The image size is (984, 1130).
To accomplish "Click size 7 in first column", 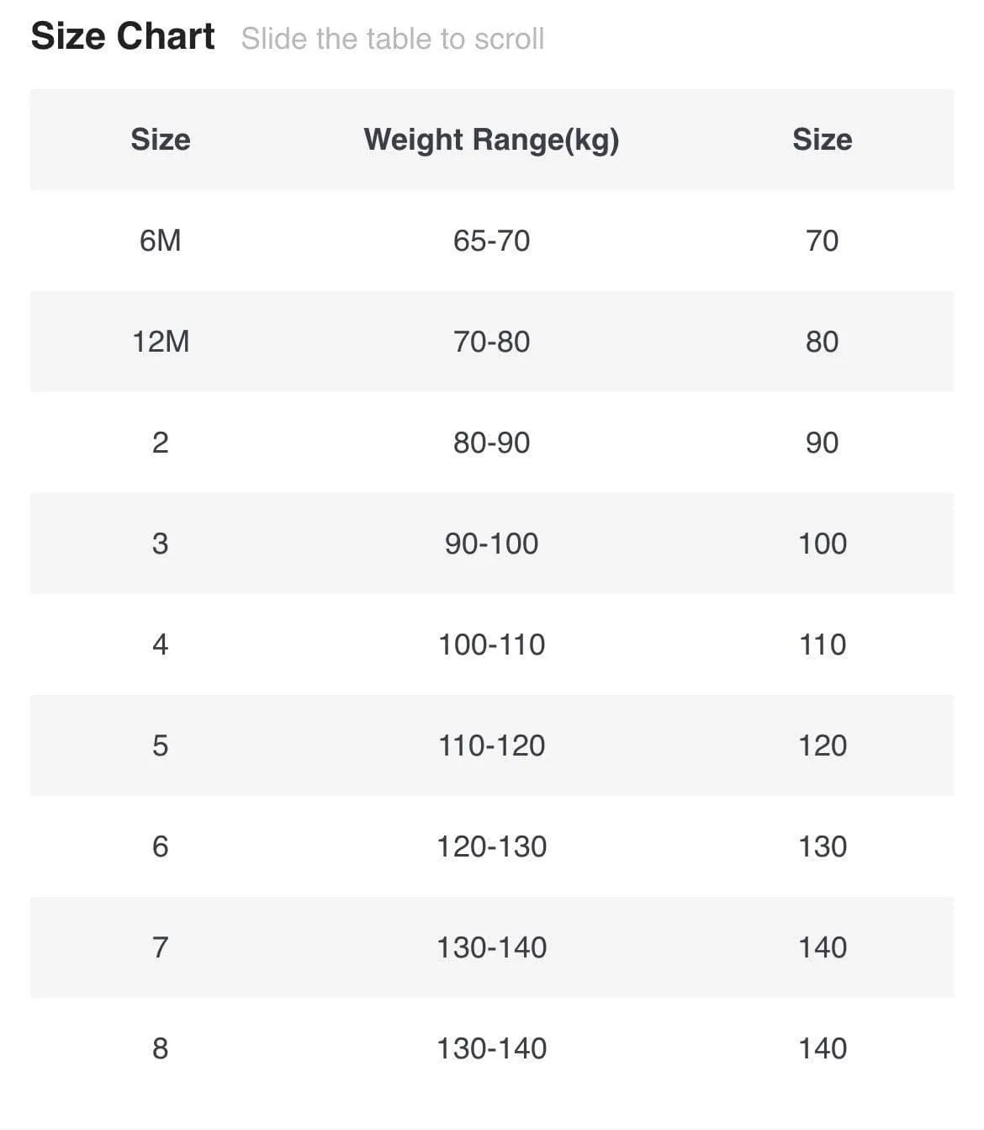I will click(161, 947).
